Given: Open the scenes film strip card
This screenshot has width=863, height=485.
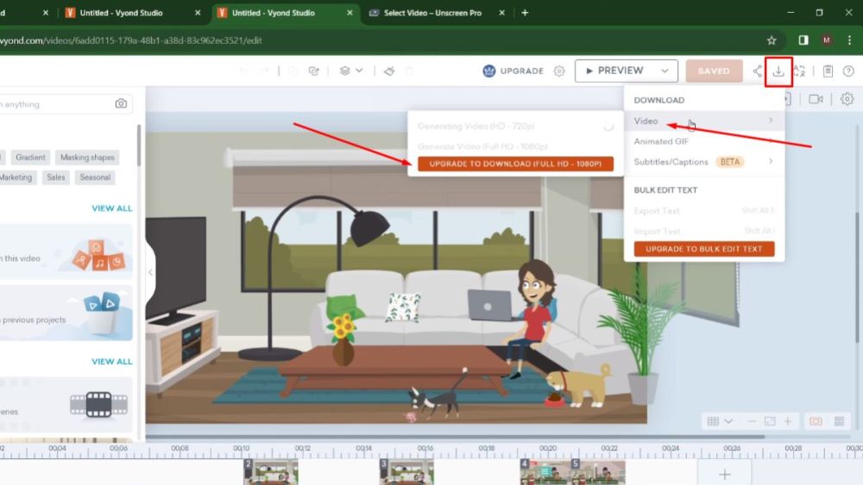Looking at the screenshot, I should [x=66, y=405].
